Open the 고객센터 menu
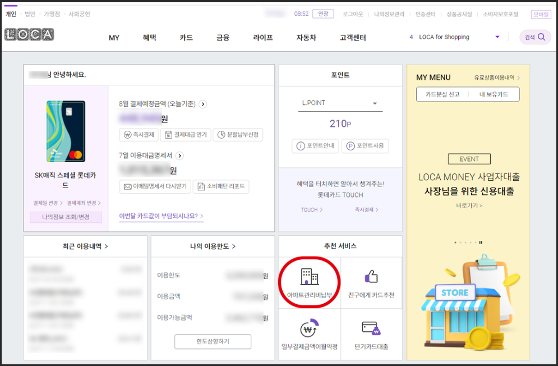The image size is (558, 366). (x=353, y=38)
